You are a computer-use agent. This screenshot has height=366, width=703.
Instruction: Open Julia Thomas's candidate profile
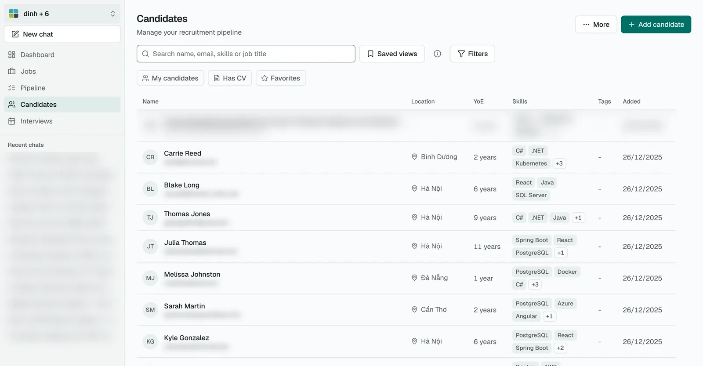click(x=185, y=243)
